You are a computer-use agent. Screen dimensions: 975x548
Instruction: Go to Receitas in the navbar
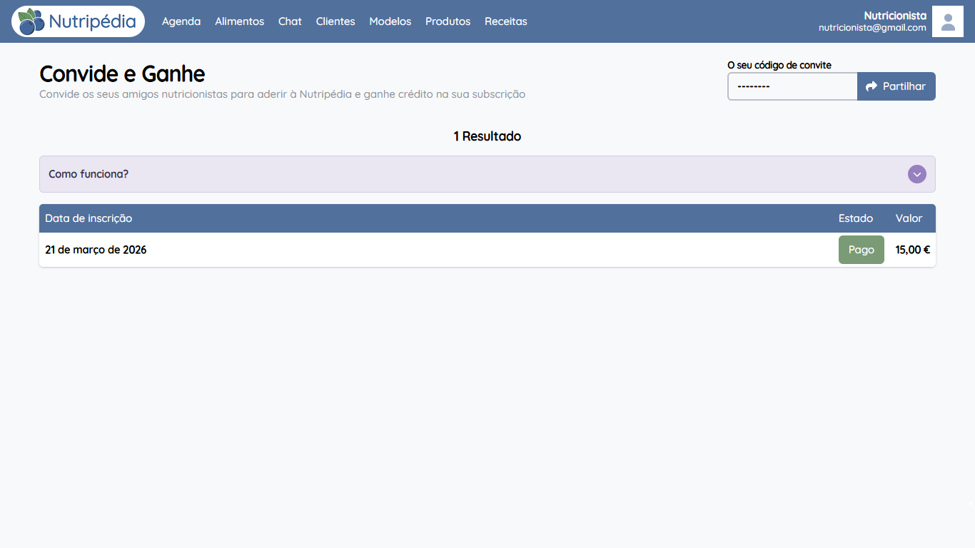[x=506, y=21]
